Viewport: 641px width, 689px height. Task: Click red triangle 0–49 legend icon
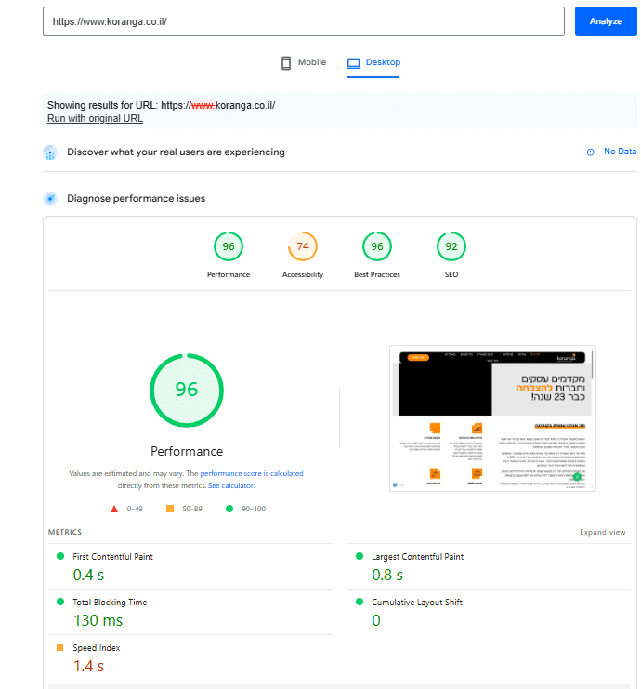pos(114,509)
